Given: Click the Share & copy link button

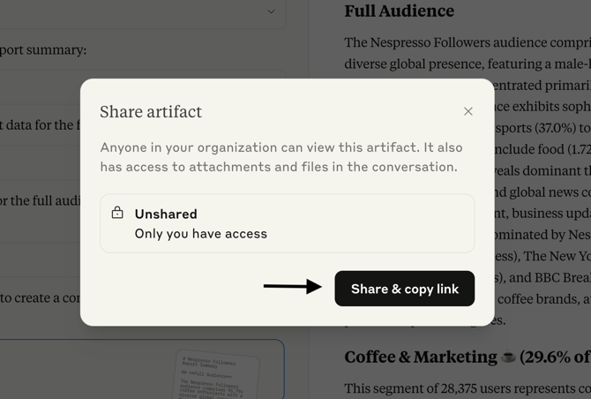Looking at the screenshot, I should [404, 289].
